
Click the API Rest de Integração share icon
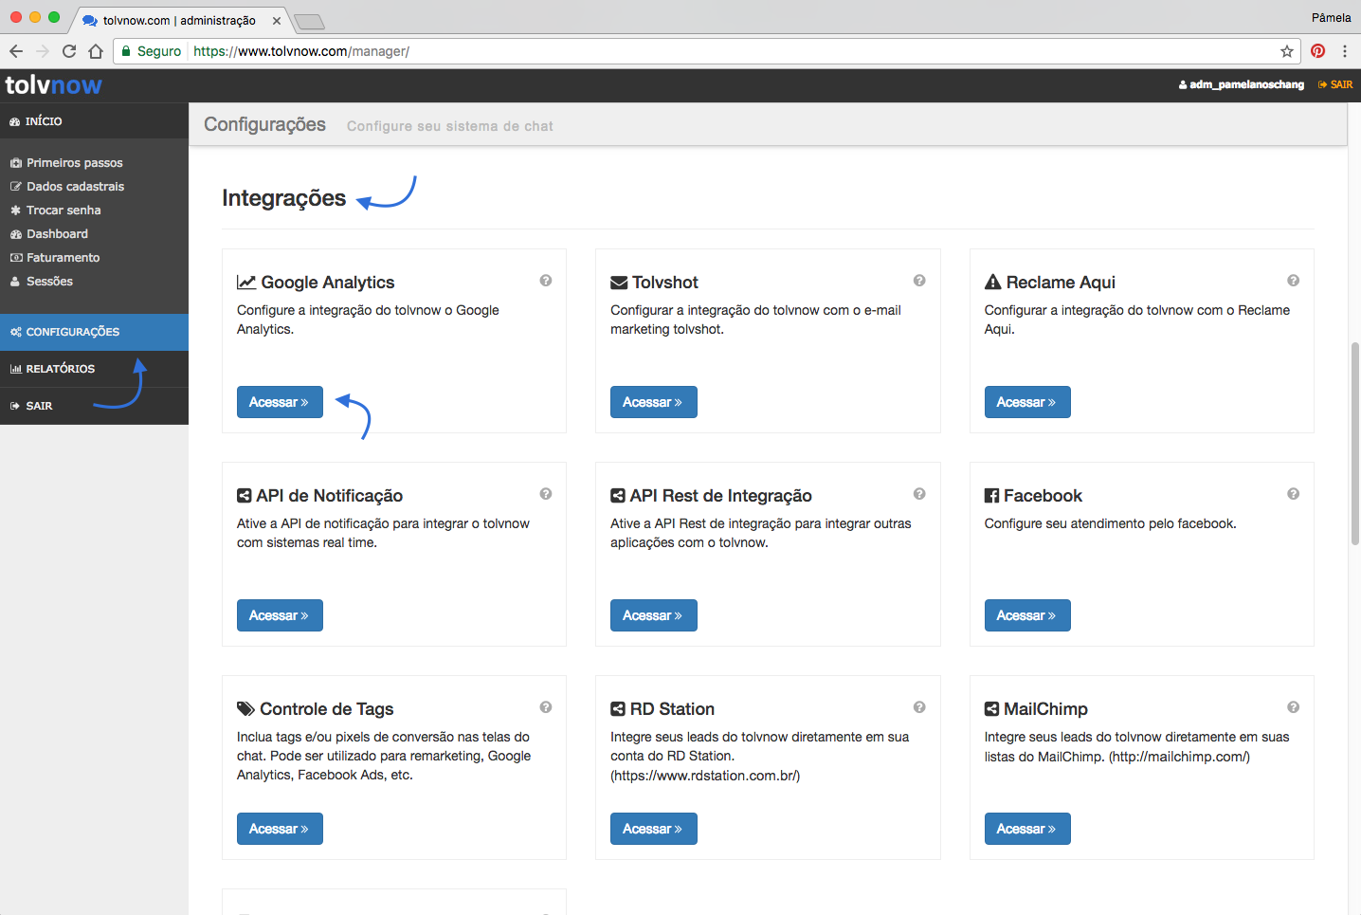point(618,496)
